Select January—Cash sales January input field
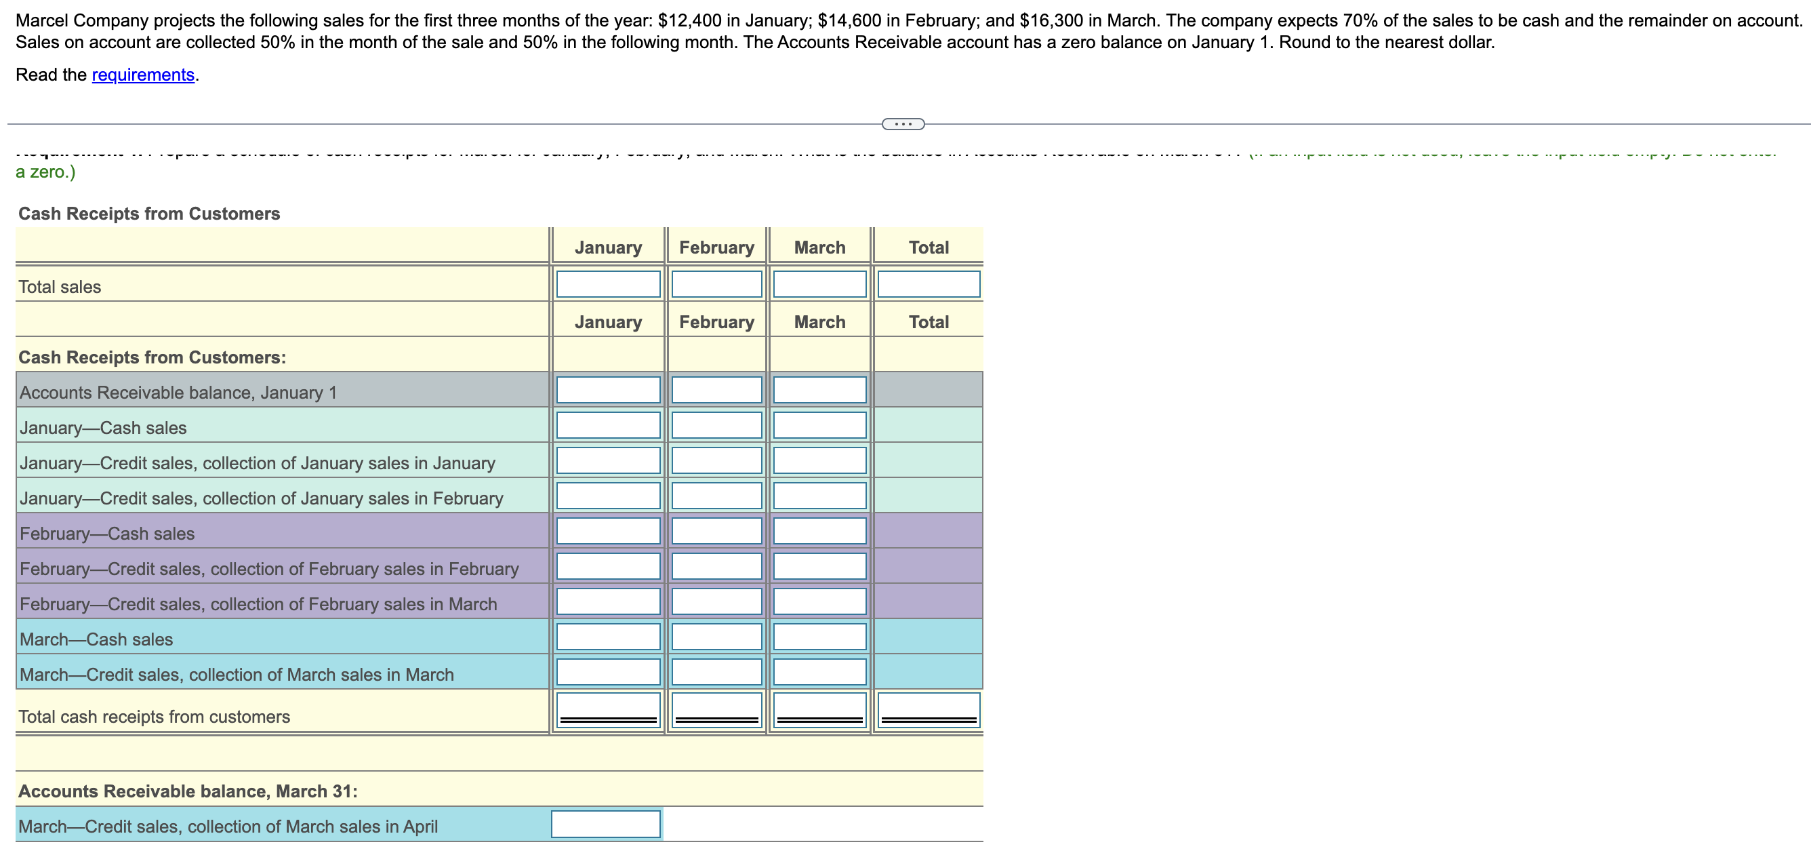The height and width of the screenshot is (855, 1811). point(608,424)
